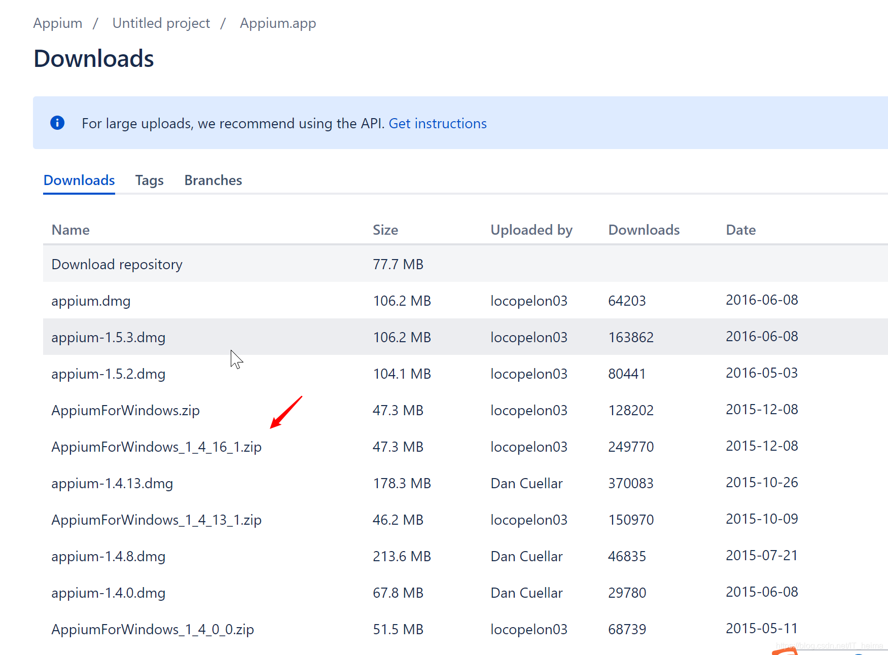This screenshot has width=888, height=655.
Task: Select the 77.7 MB size cell
Action: [398, 265]
